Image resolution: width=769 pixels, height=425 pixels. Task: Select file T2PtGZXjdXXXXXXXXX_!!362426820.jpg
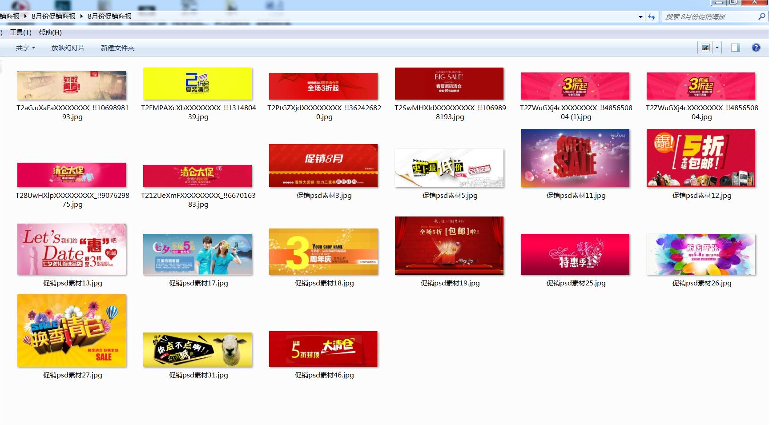point(324,86)
